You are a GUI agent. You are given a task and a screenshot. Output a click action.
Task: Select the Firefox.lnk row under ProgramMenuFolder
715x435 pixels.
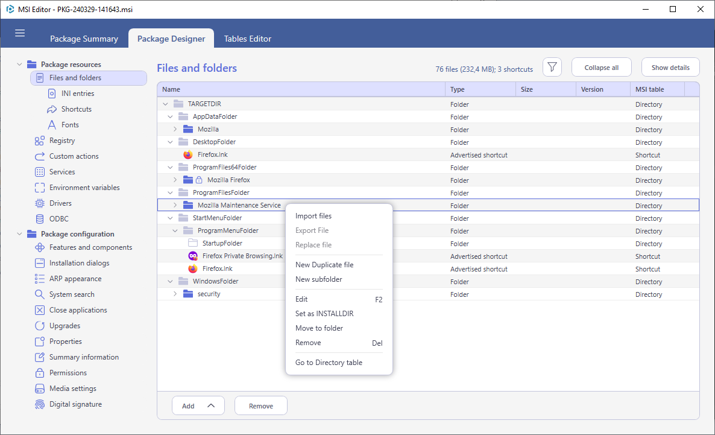click(x=427, y=269)
